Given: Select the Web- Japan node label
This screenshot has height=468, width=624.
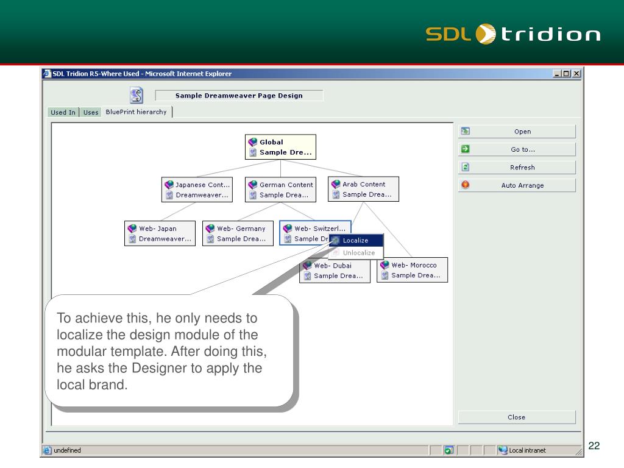Looking at the screenshot, I should point(158,229).
